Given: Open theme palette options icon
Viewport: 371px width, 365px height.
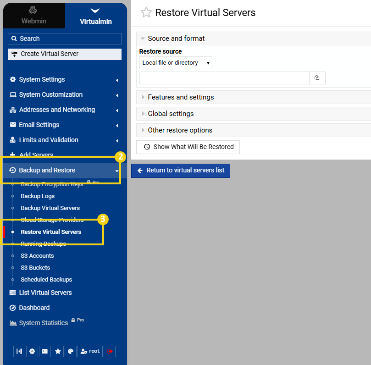Looking at the screenshot, I should pos(71,351).
